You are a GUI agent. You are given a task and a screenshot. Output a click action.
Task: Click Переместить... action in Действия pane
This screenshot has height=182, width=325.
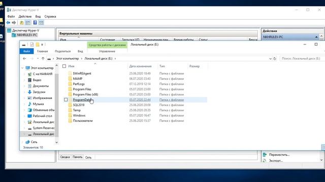(x=279, y=155)
